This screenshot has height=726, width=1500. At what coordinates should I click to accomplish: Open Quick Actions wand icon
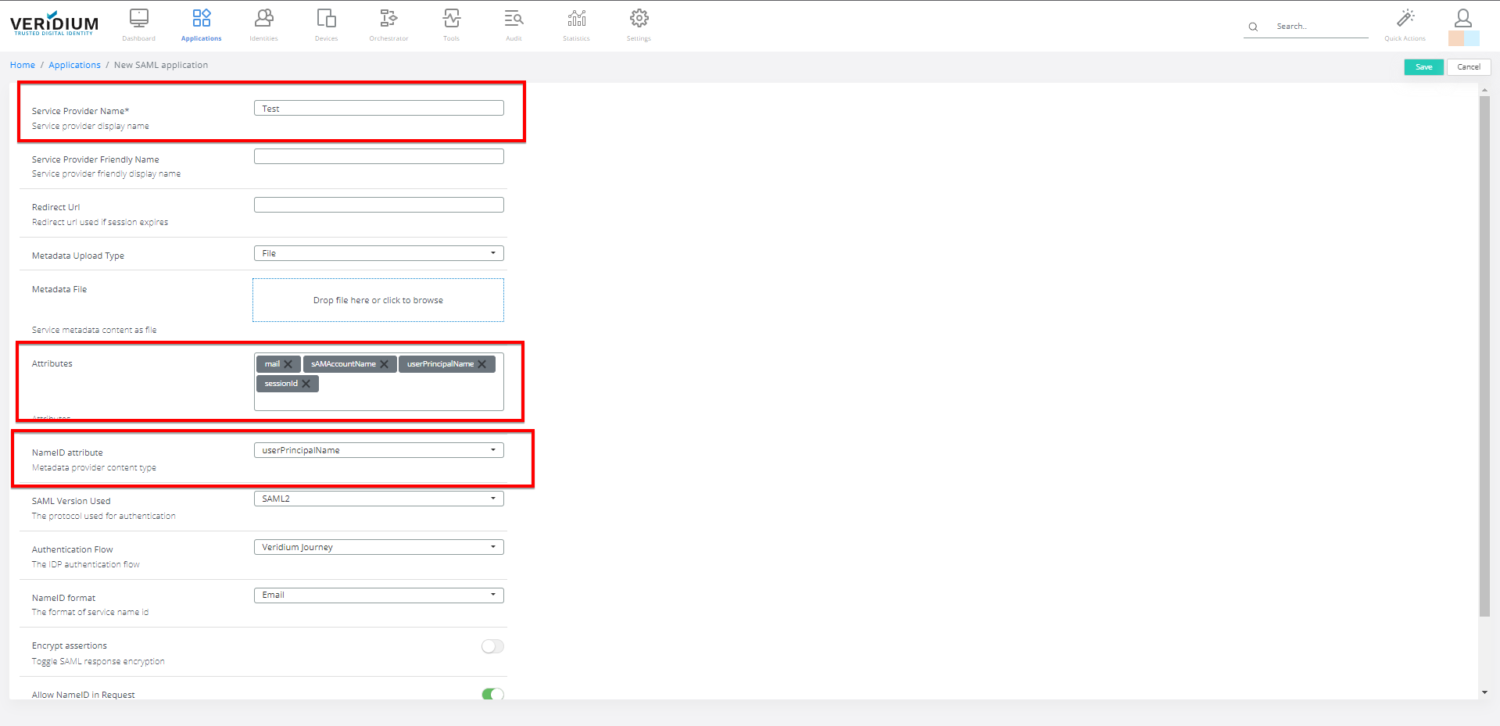tap(1405, 19)
